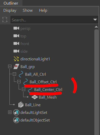The width and height of the screenshot is (100, 135).
Task: Expand the defaultLightSet node
Action: [x=10, y=112]
